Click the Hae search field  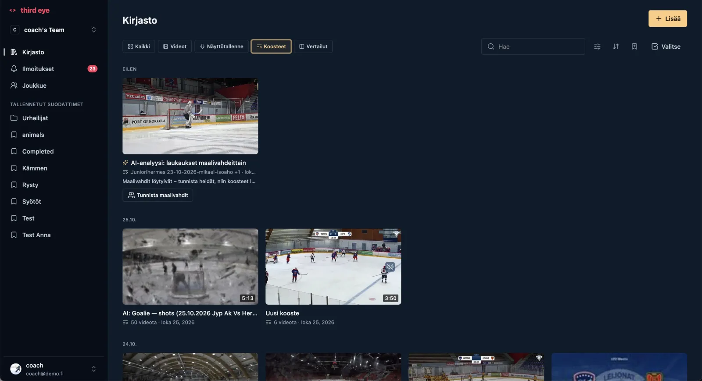pos(533,46)
